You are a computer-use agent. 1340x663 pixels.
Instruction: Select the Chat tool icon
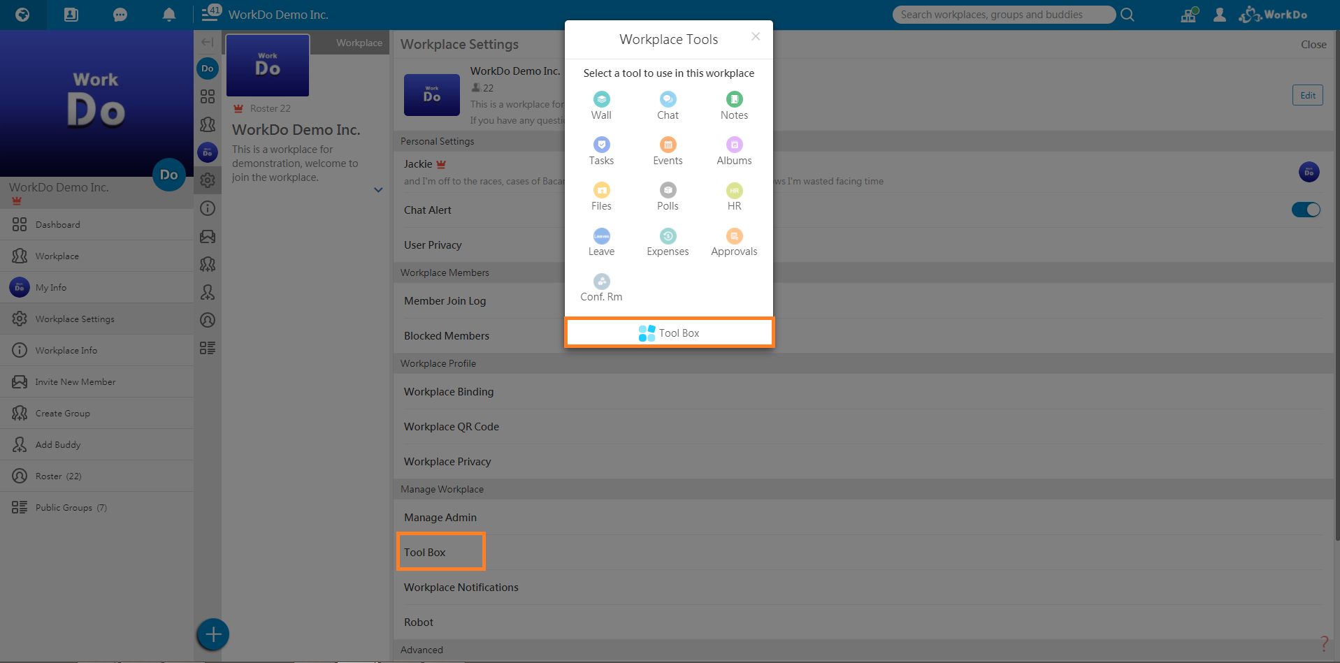pyautogui.click(x=668, y=100)
